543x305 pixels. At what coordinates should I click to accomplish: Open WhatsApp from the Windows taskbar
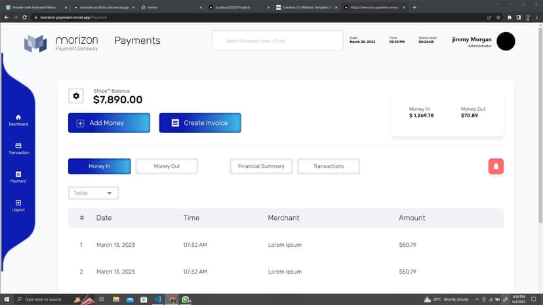[186, 299]
